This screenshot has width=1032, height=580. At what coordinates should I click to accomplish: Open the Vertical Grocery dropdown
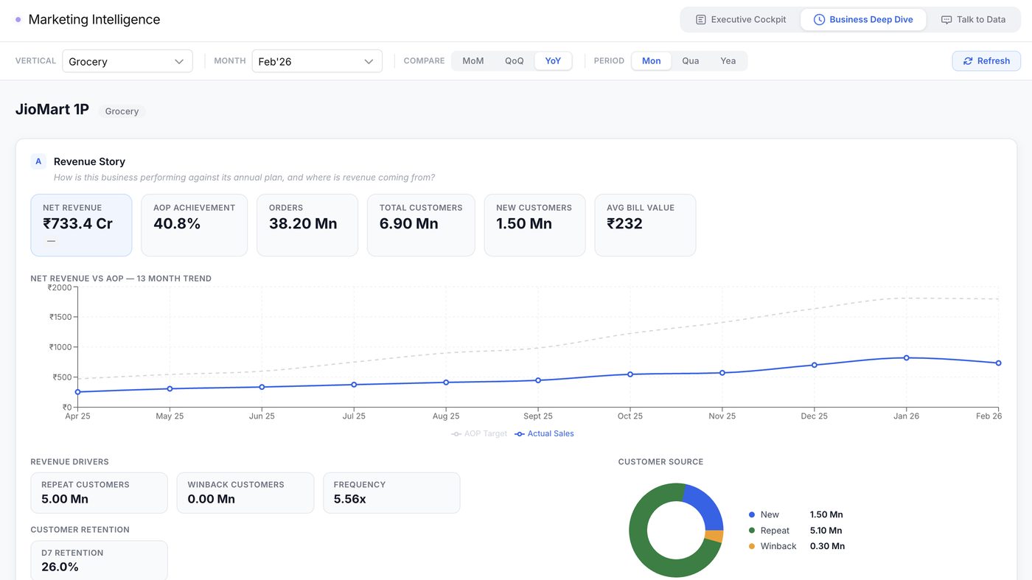(128, 61)
